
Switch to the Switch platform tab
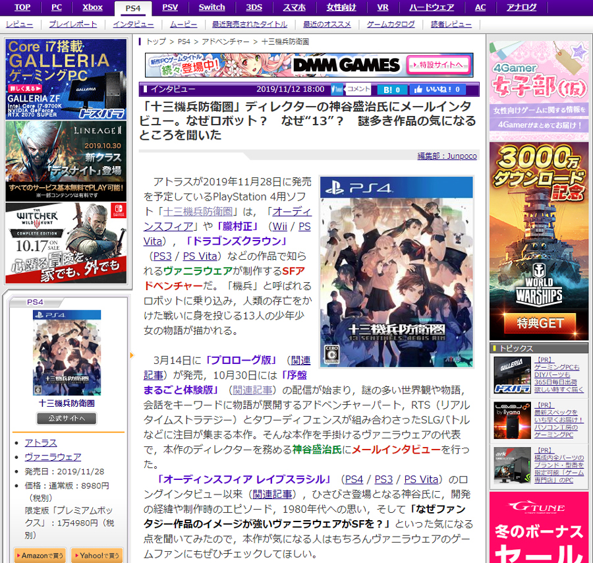tap(212, 7)
